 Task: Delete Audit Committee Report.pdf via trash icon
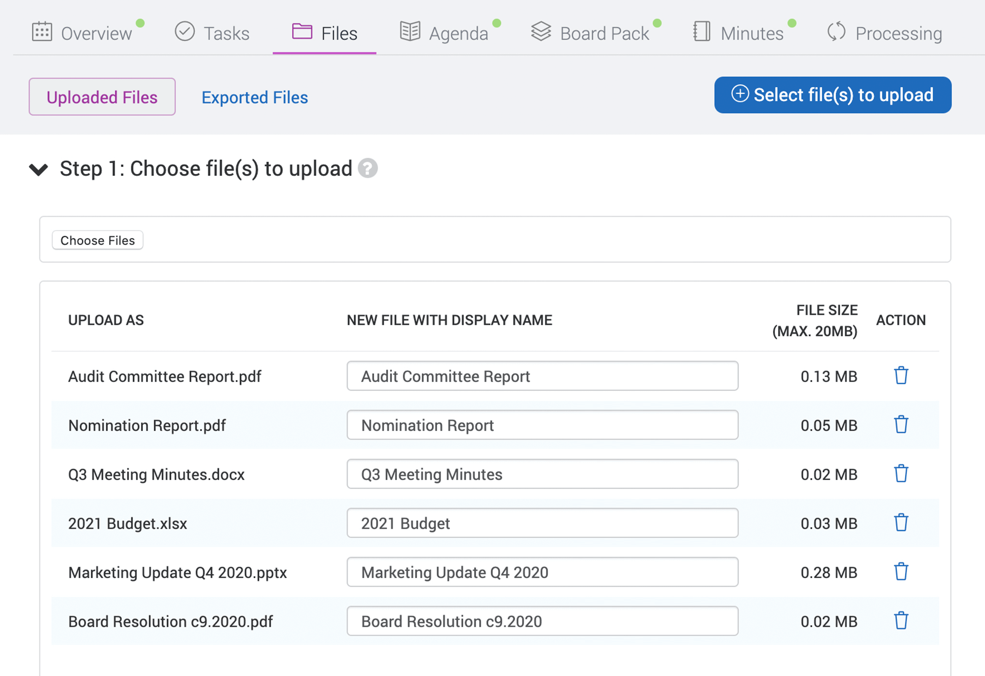pos(901,375)
